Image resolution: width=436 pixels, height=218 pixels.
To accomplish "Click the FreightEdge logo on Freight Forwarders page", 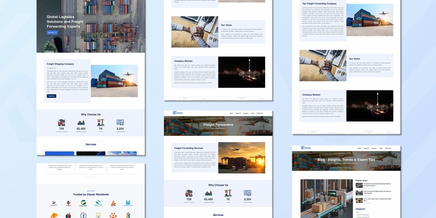I will [x=177, y=113].
